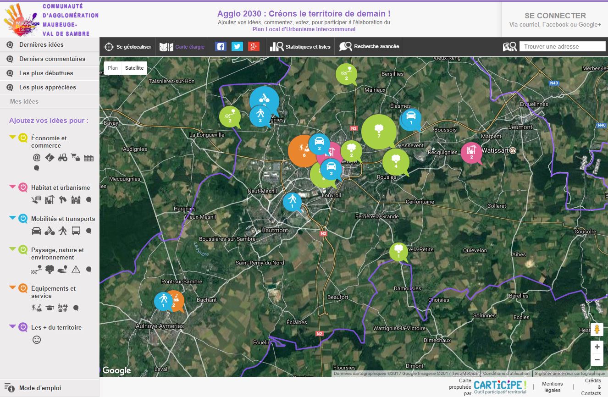This screenshot has width=608, height=397.
Task: Collapse the Paysage, nature et environnement arrow
Action: [x=12, y=249]
